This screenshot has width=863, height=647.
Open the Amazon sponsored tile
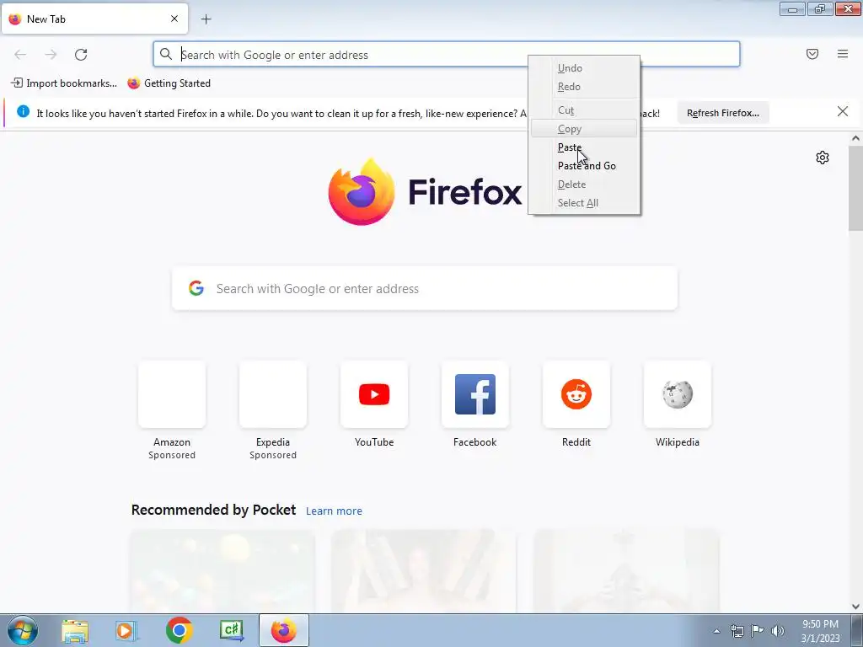pos(172,394)
